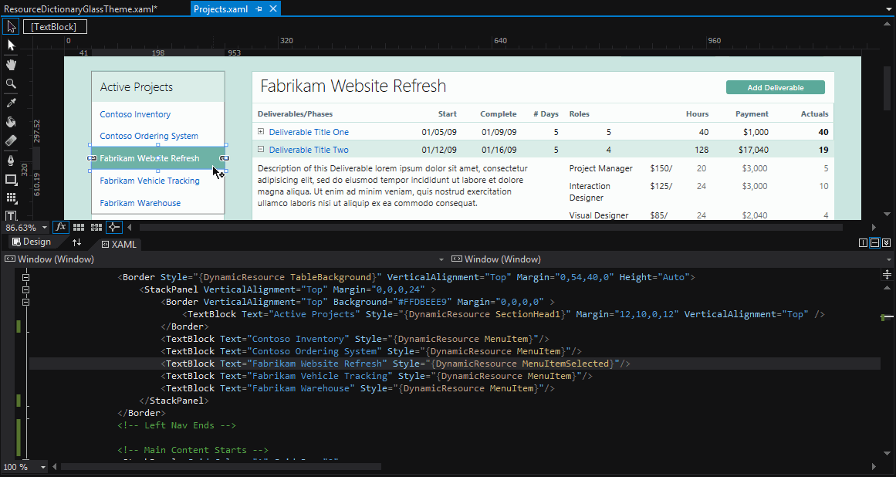This screenshot has width=896, height=477.
Task: Click the XAML editor horizontal scrollbar thumb
Action: click(221, 467)
